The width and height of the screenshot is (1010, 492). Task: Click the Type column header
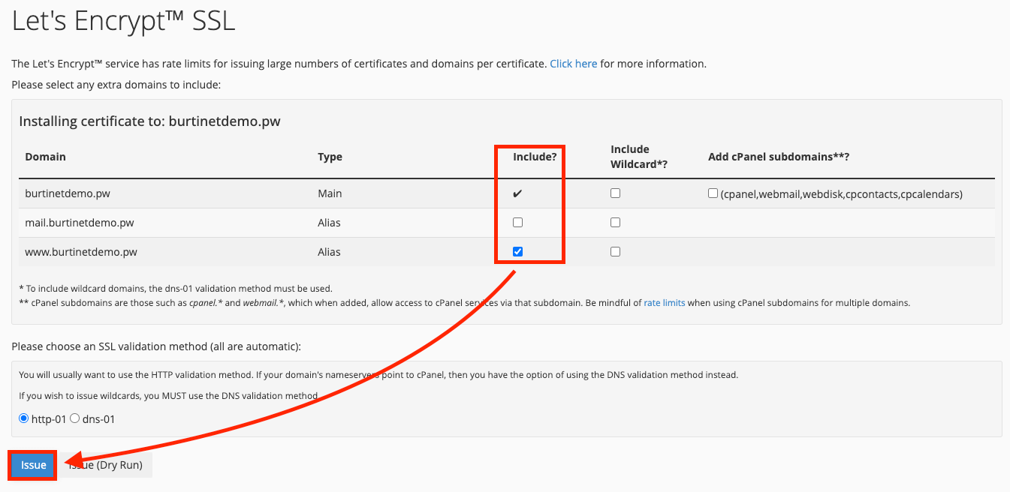330,157
